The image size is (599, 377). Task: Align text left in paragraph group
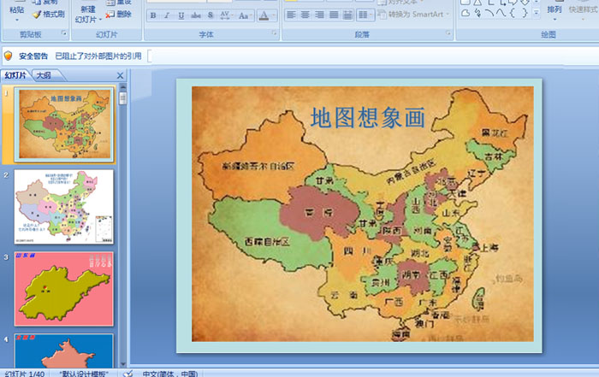click(291, 15)
